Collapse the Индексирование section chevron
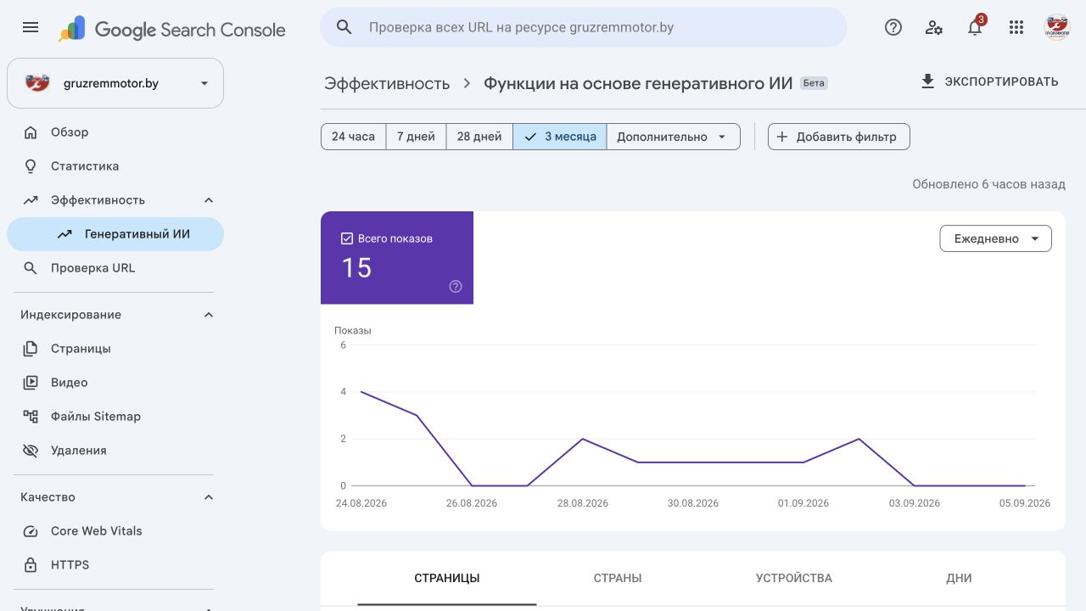The image size is (1086, 611). pyautogui.click(x=209, y=315)
